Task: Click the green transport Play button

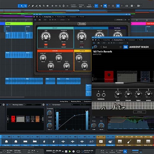Action: (x=70, y=151)
